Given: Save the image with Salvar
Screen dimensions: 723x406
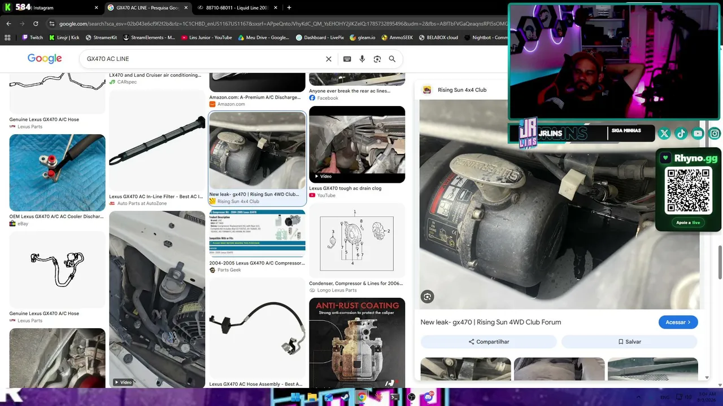Looking at the screenshot, I should tap(629, 342).
